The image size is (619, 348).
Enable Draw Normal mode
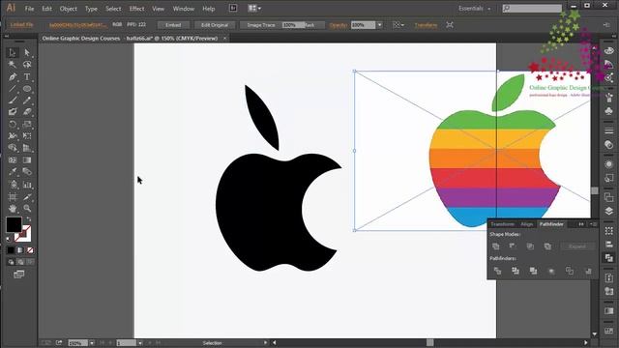click(x=11, y=262)
